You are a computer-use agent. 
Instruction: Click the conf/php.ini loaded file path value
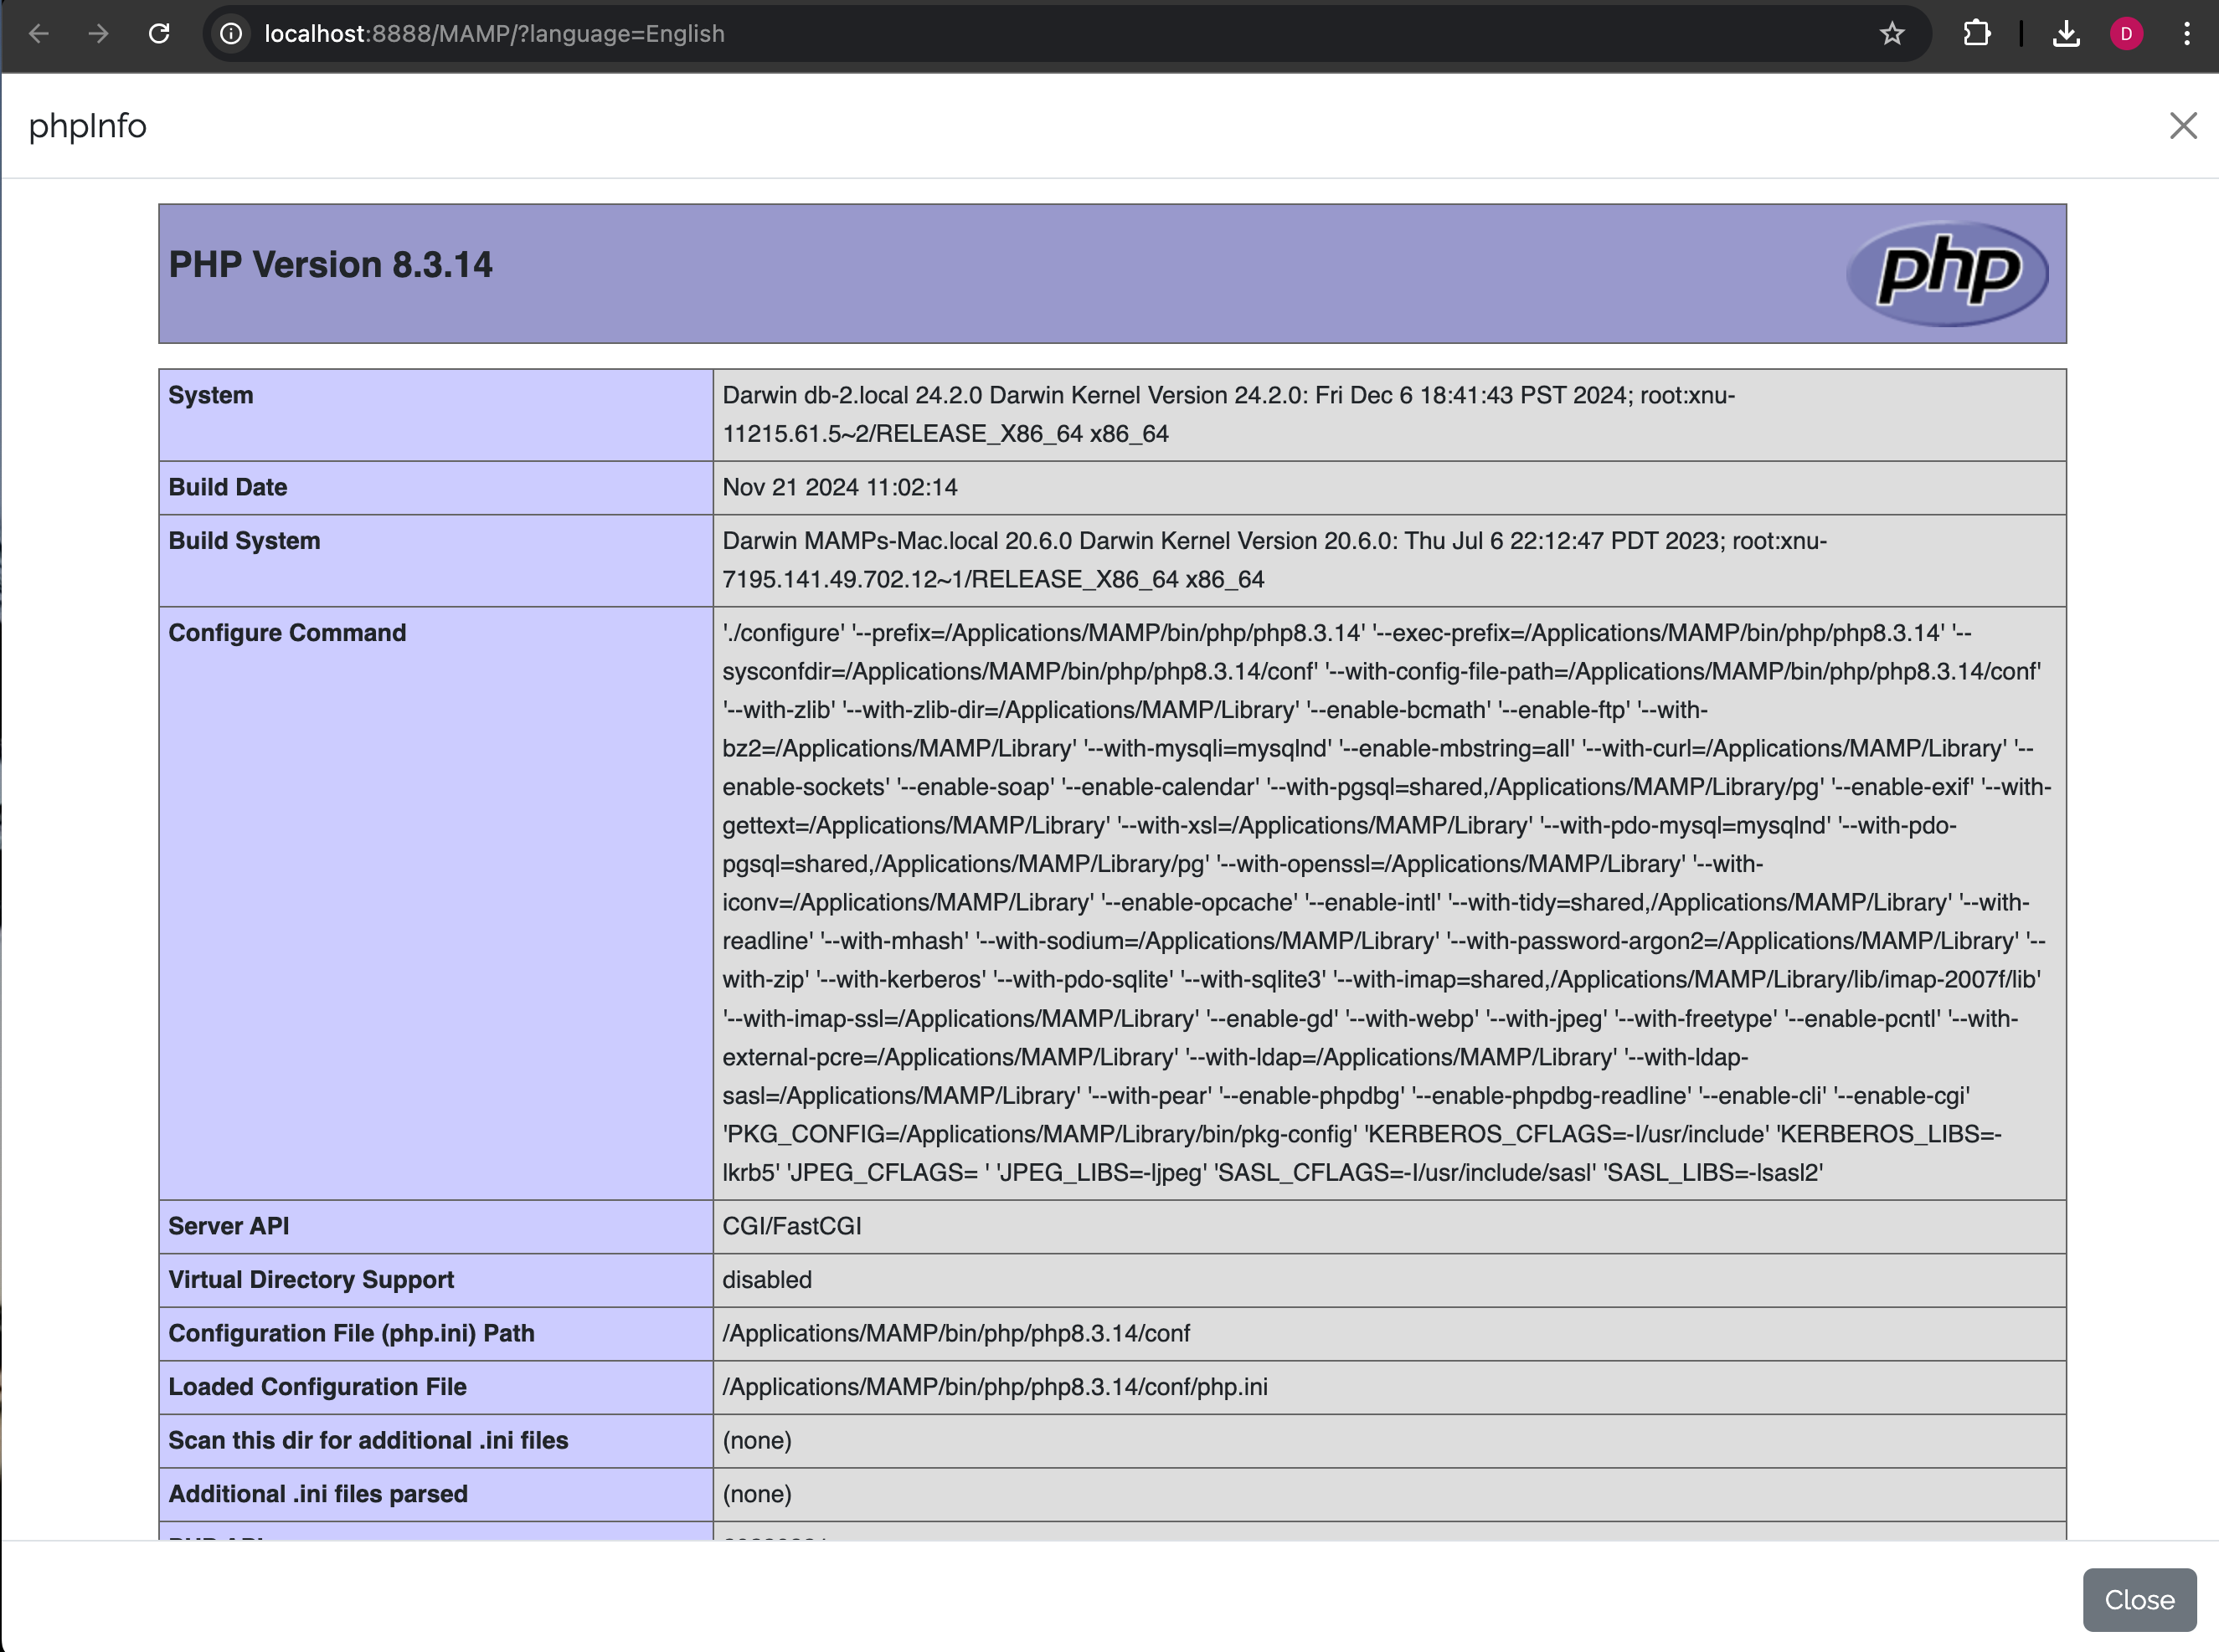996,1387
